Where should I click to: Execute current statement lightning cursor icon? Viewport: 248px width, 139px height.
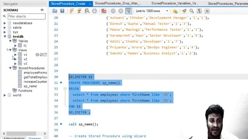[x=79, y=11]
